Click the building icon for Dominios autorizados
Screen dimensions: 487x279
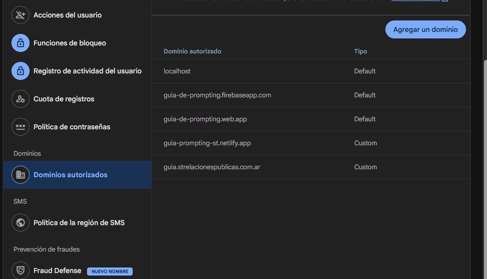pyautogui.click(x=21, y=175)
